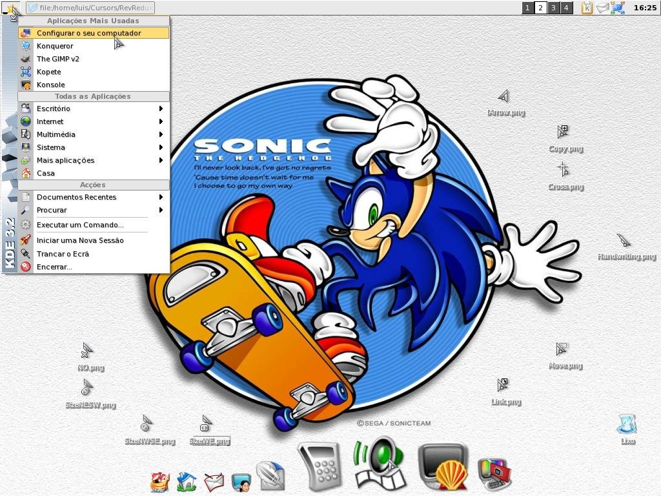
Task: Click the 16:25 clock
Action: coord(645,8)
